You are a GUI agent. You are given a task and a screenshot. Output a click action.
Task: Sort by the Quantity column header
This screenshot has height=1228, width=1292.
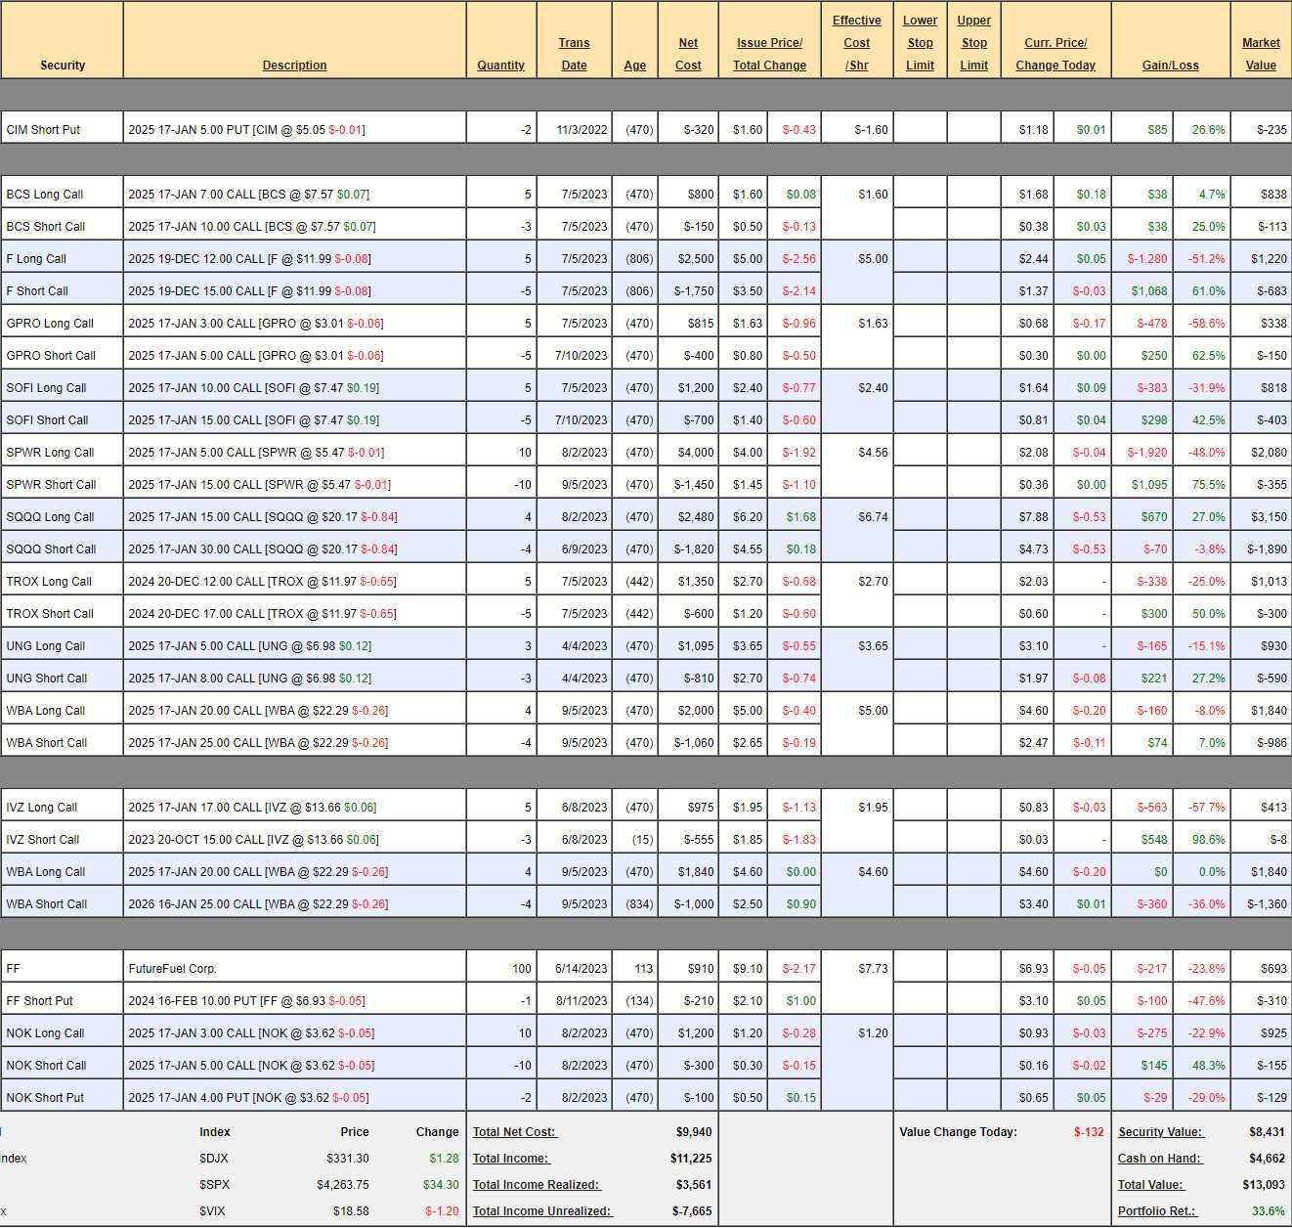500,66
